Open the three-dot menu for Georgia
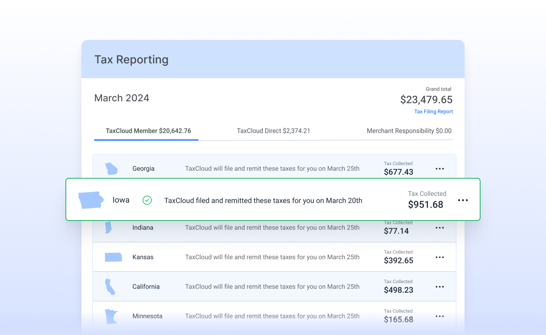Image resolution: width=546 pixels, height=335 pixels. coord(440,169)
